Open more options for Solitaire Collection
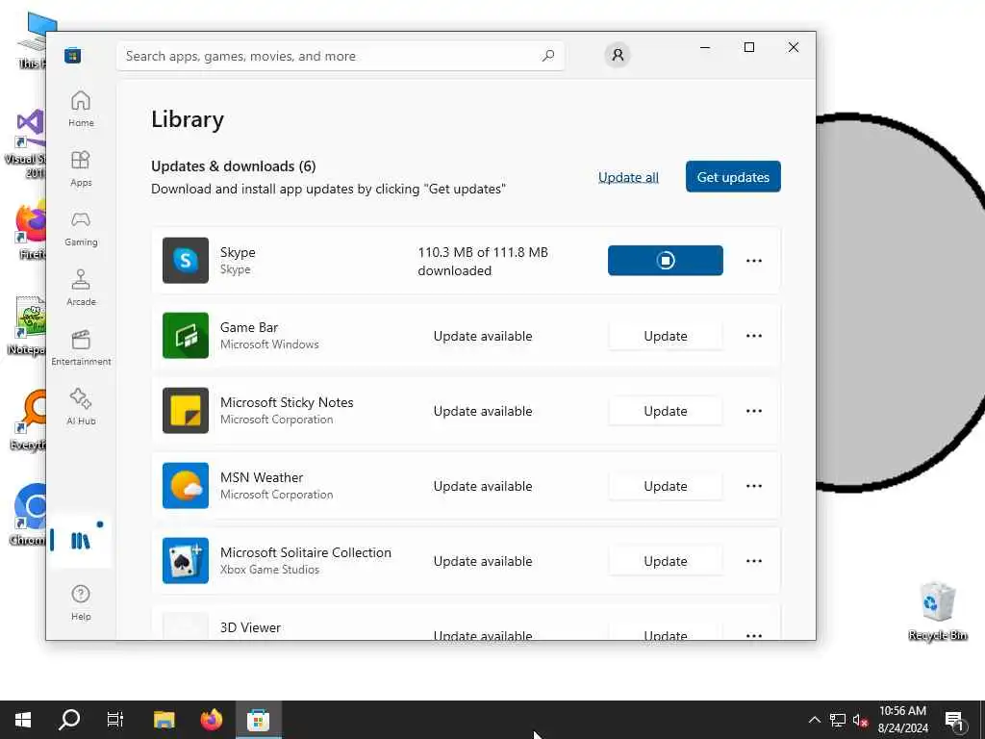This screenshot has width=985, height=739. click(754, 561)
